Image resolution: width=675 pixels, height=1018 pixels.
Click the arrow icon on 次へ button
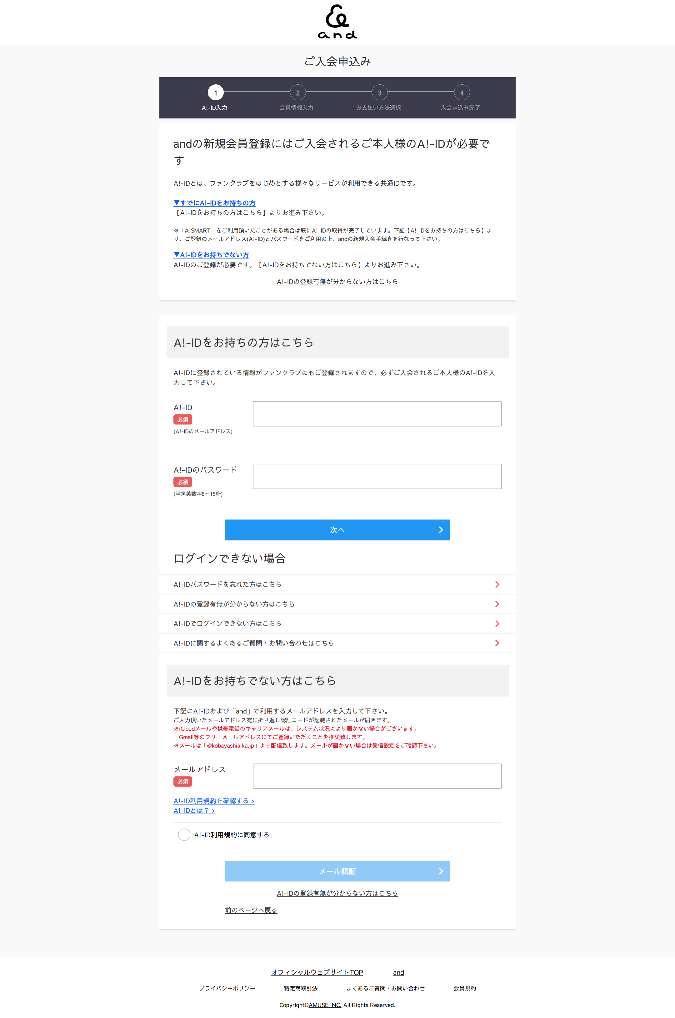441,530
